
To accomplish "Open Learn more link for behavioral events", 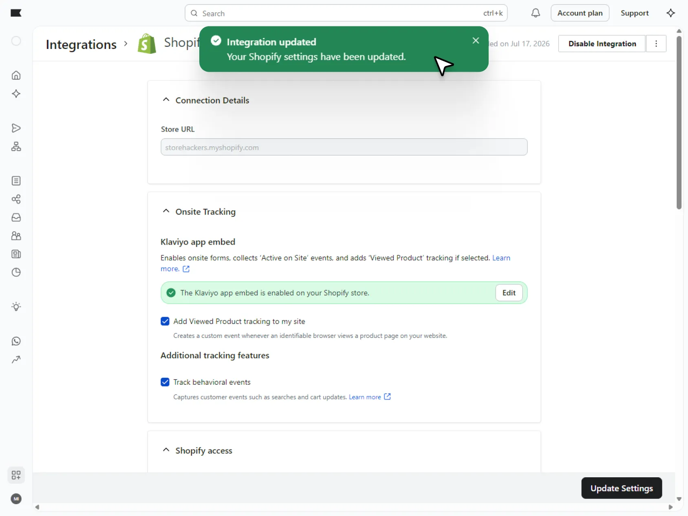I will click(365, 397).
